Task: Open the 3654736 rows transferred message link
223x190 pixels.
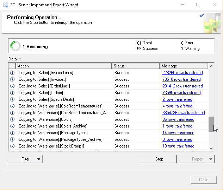Action: [183, 113]
